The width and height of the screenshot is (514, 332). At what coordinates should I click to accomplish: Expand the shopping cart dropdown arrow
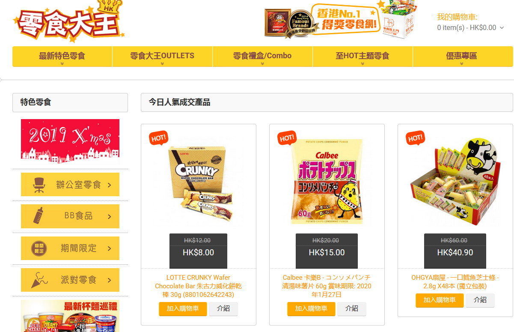click(x=502, y=28)
